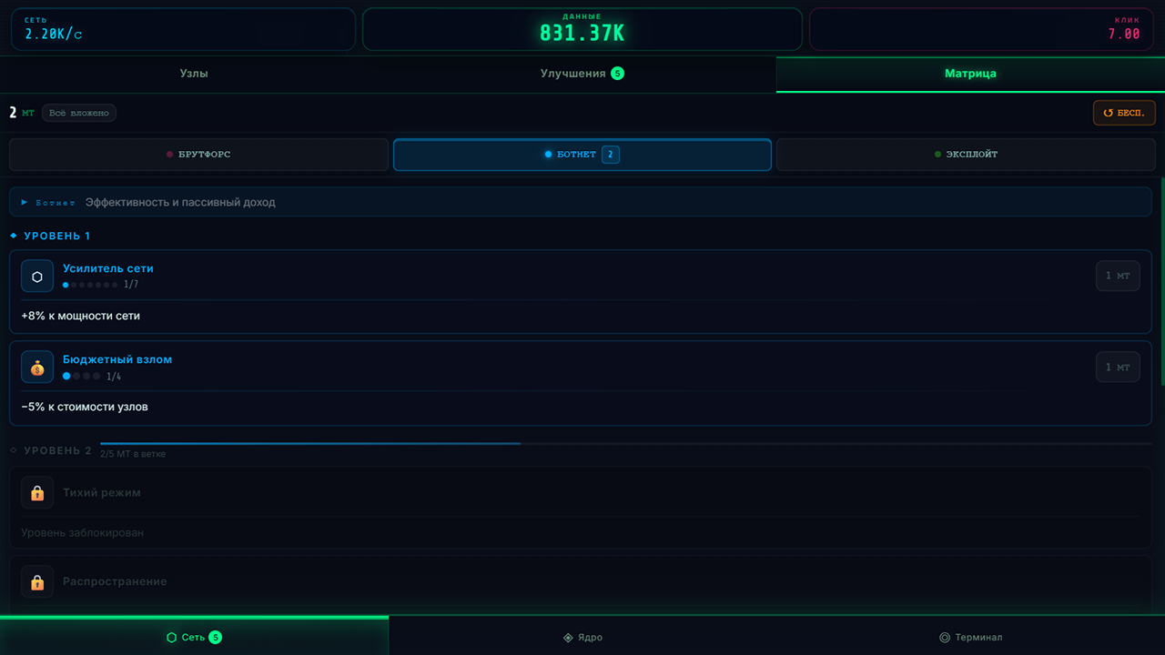Click the Всё вложено badge
Viewport: 1165px width, 655px height.
80,112
